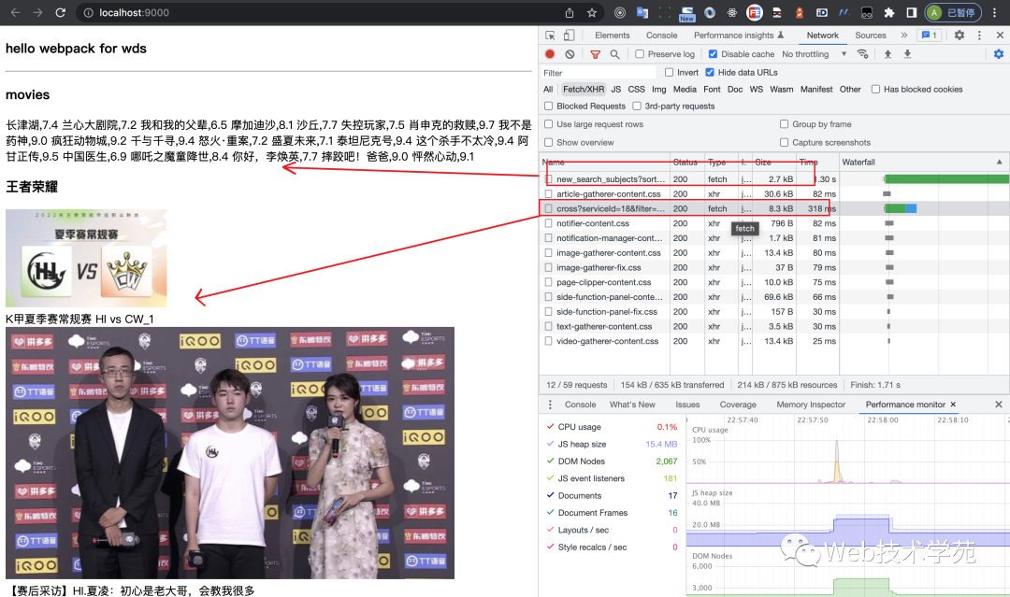1010x597 pixels.
Task: Enable Use large request rows
Action: (549, 124)
